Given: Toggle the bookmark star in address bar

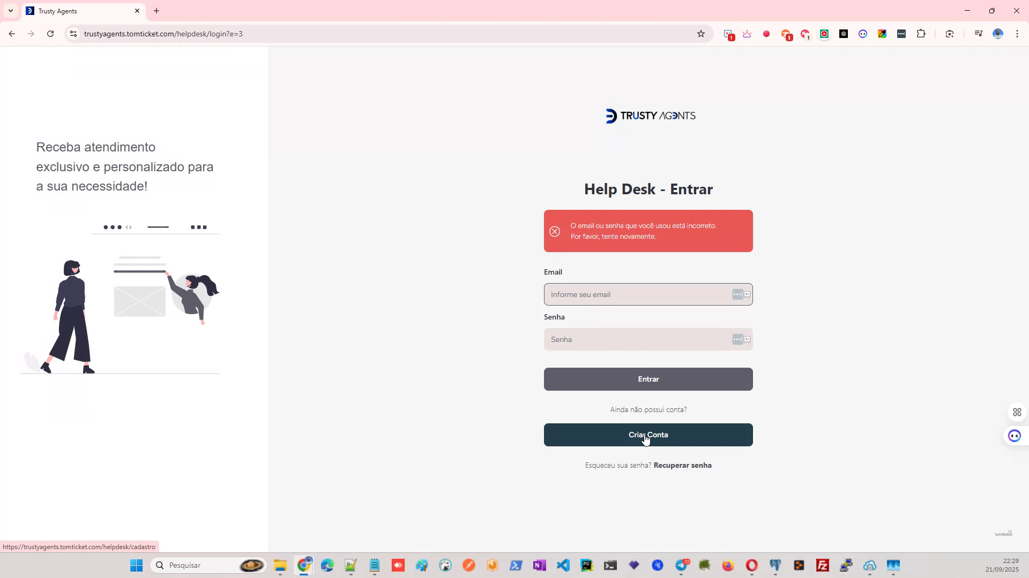Looking at the screenshot, I should (x=700, y=33).
